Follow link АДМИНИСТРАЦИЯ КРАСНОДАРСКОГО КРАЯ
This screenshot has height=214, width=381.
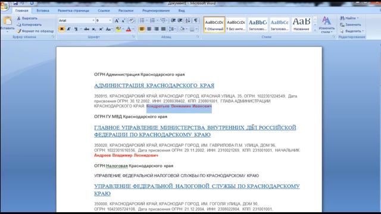pos(154,86)
